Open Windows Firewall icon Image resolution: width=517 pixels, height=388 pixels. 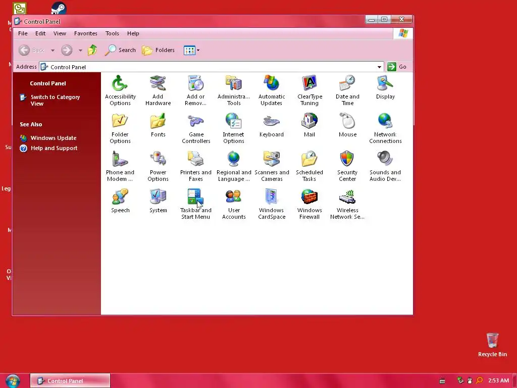pos(309,204)
